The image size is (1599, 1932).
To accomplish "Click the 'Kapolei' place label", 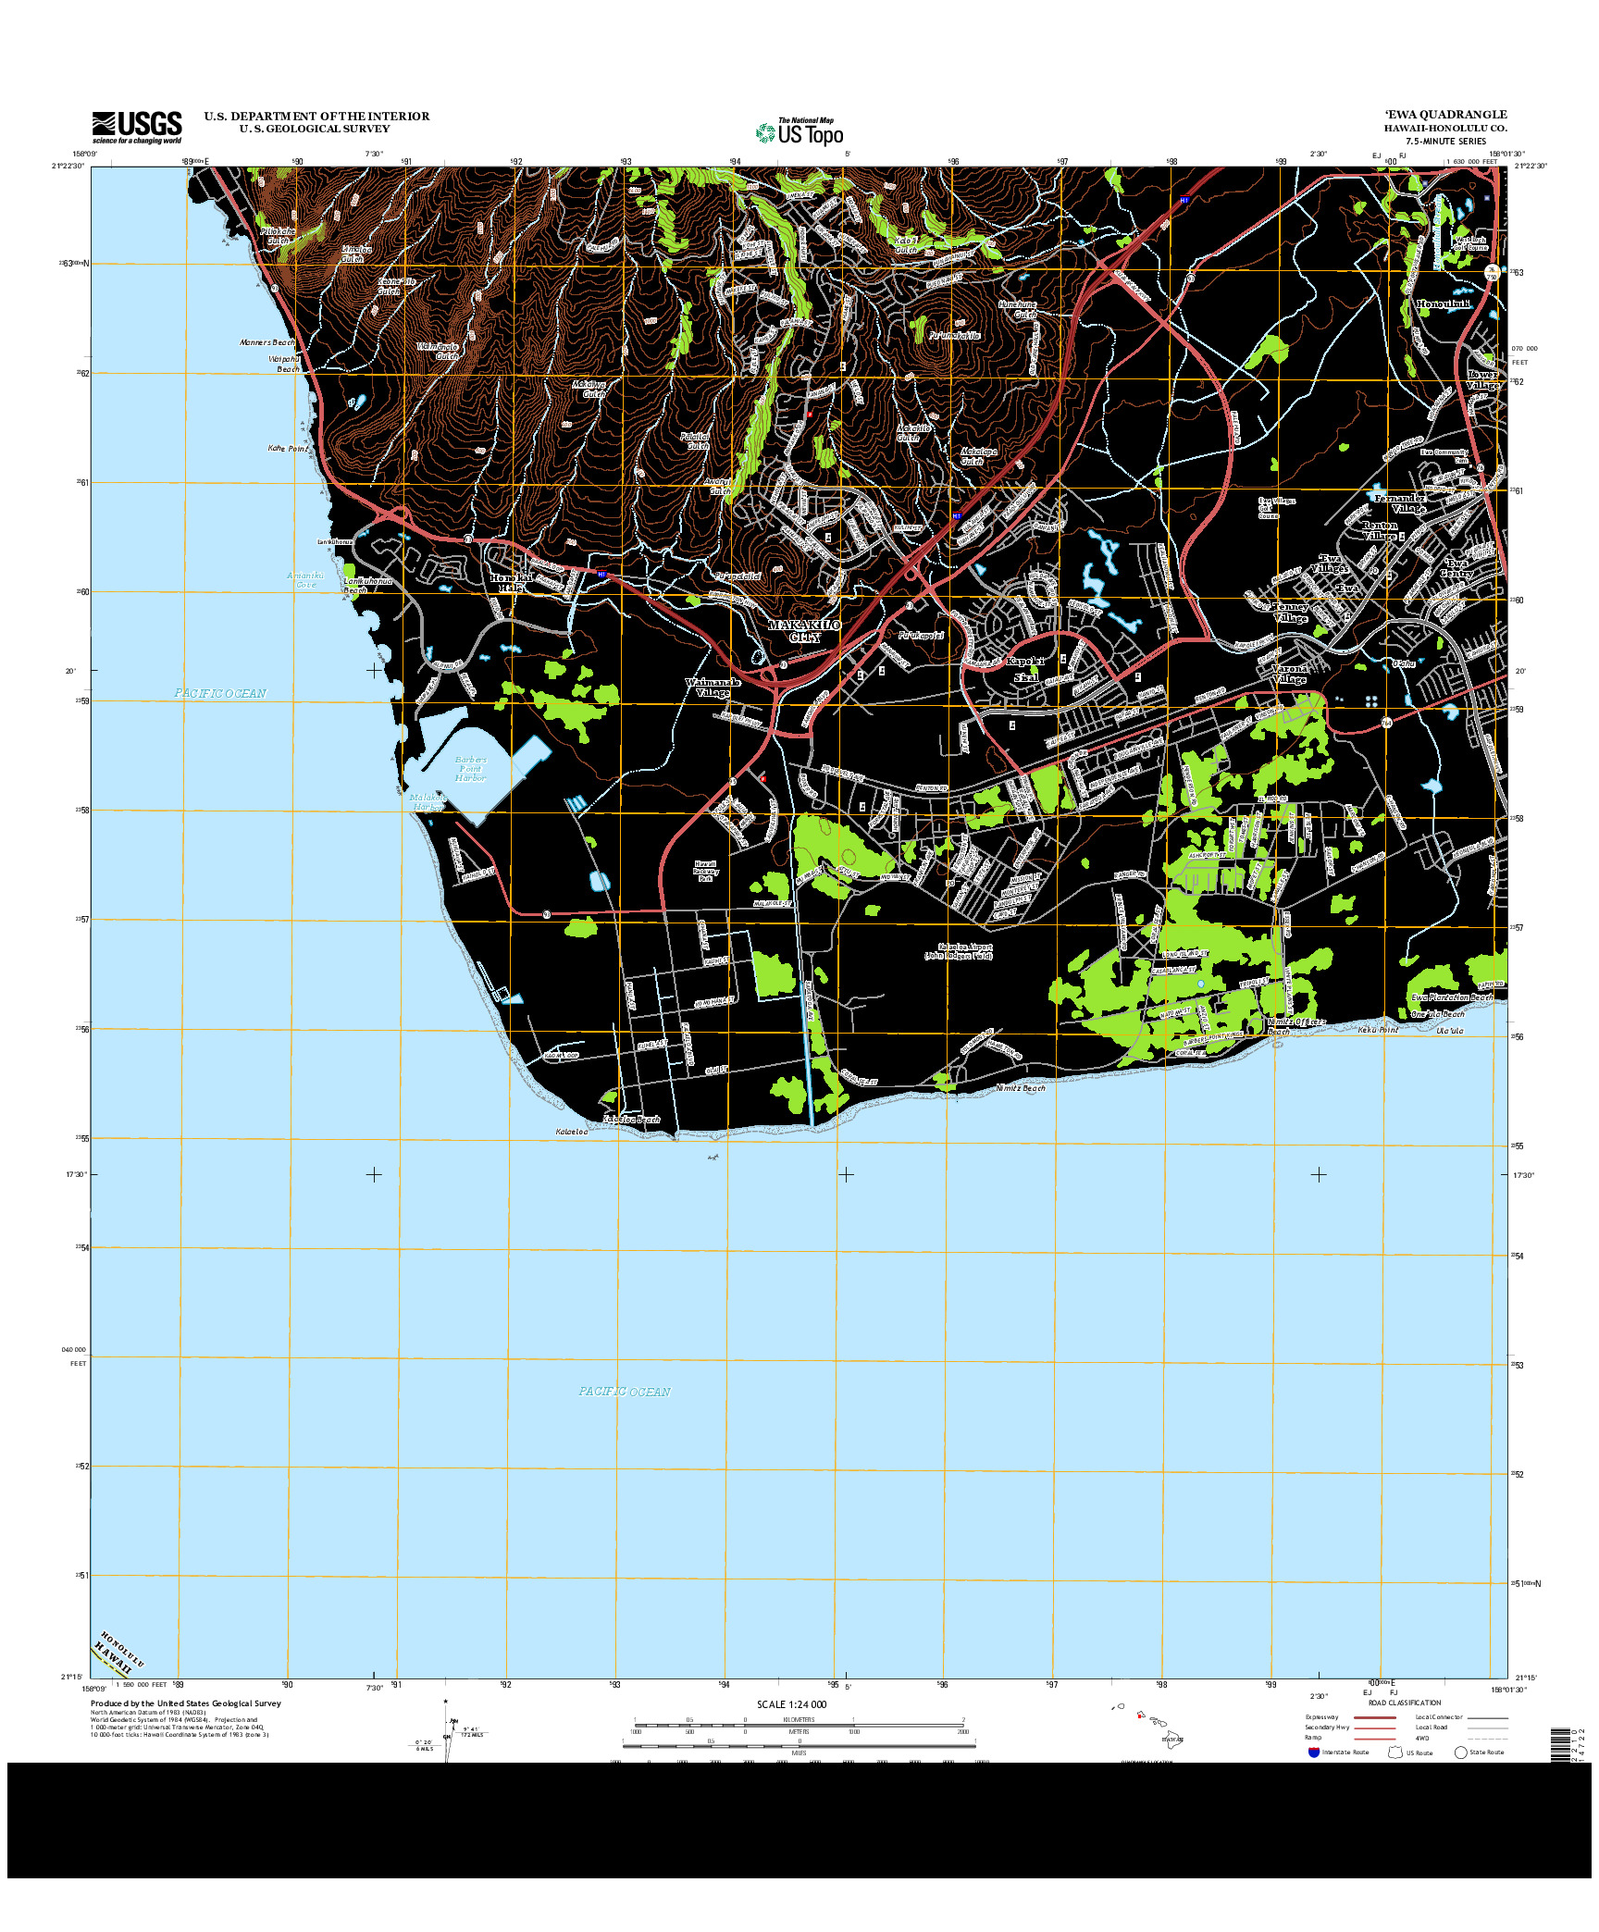I will pyautogui.click(x=1025, y=661).
